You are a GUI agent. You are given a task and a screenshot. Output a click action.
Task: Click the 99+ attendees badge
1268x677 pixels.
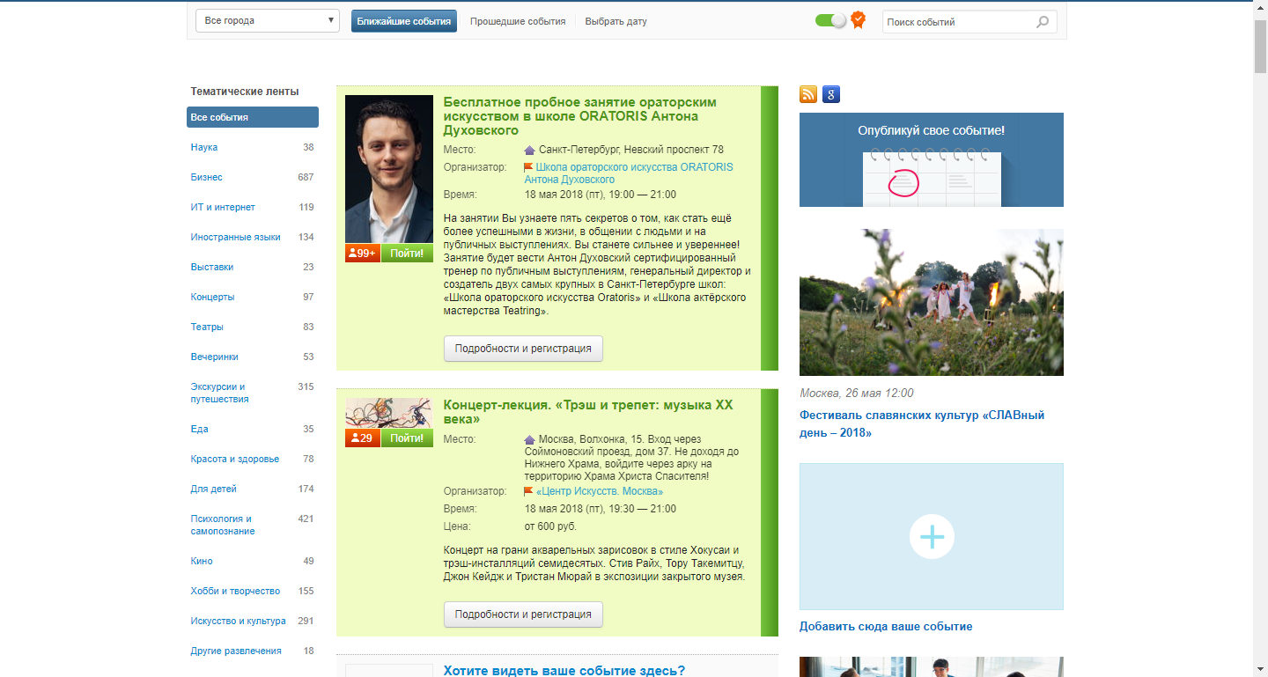363,254
